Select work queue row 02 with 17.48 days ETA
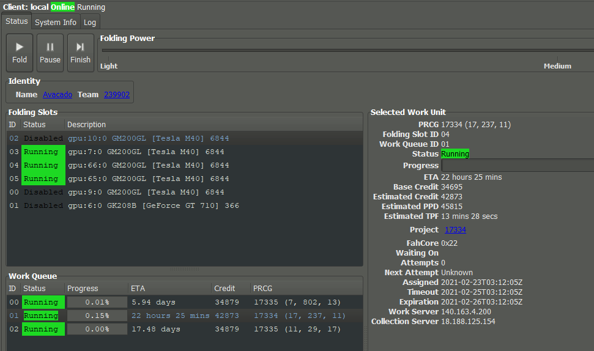Viewport: 594px width, 351px height. coord(185,329)
